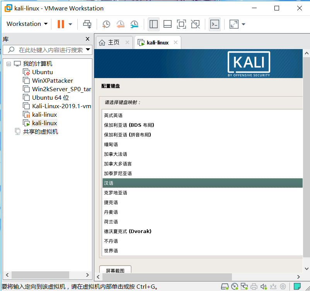Click the VM view scroll left arrow
Viewport: 310px width, 291px height.
coord(98,277)
